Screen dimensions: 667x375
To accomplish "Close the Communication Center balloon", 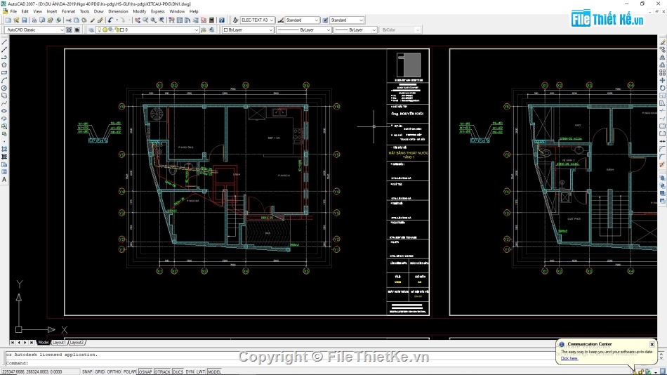I will (x=652, y=344).
